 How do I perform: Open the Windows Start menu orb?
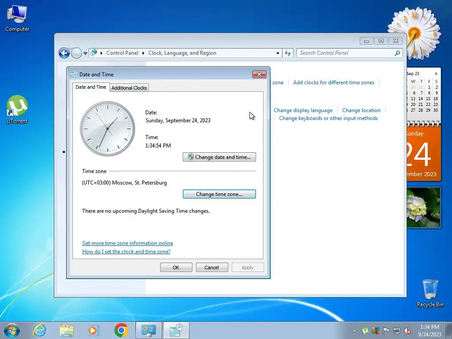pyautogui.click(x=12, y=330)
